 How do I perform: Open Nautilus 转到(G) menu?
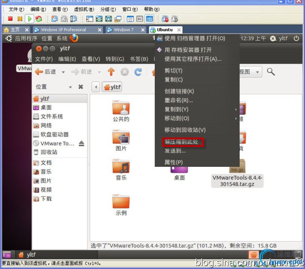click(115, 59)
